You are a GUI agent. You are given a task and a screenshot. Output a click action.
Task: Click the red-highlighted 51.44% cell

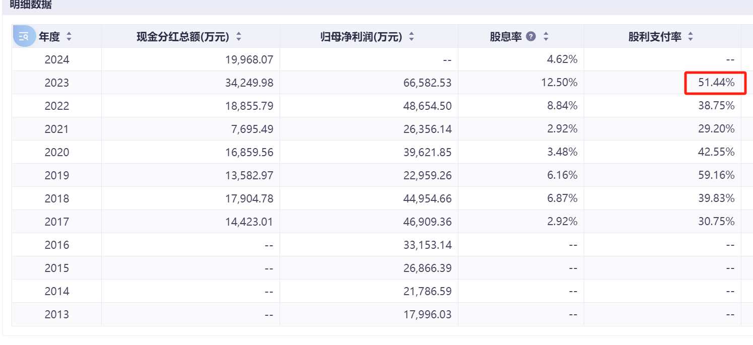pos(716,83)
